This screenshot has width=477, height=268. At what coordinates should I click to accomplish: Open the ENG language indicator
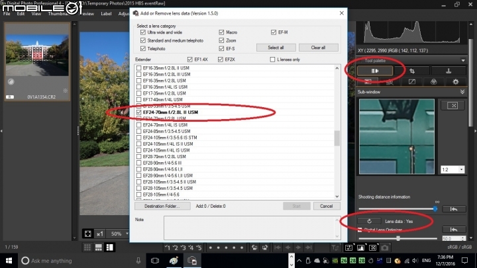[x=427, y=261]
